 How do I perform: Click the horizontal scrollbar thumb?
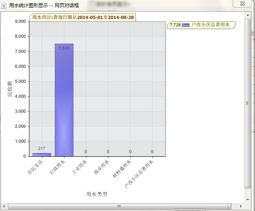click(x=118, y=206)
